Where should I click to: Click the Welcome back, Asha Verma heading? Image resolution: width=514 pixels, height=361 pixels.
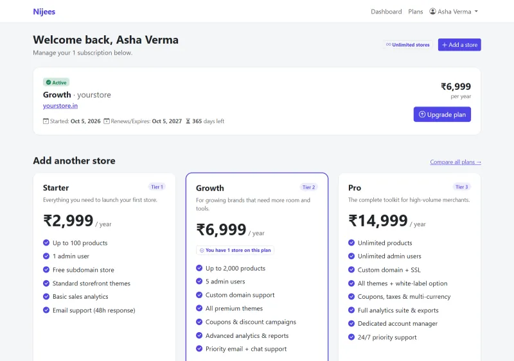click(x=105, y=40)
